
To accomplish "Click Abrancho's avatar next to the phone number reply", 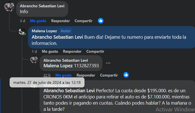I will (x=34, y=60).
